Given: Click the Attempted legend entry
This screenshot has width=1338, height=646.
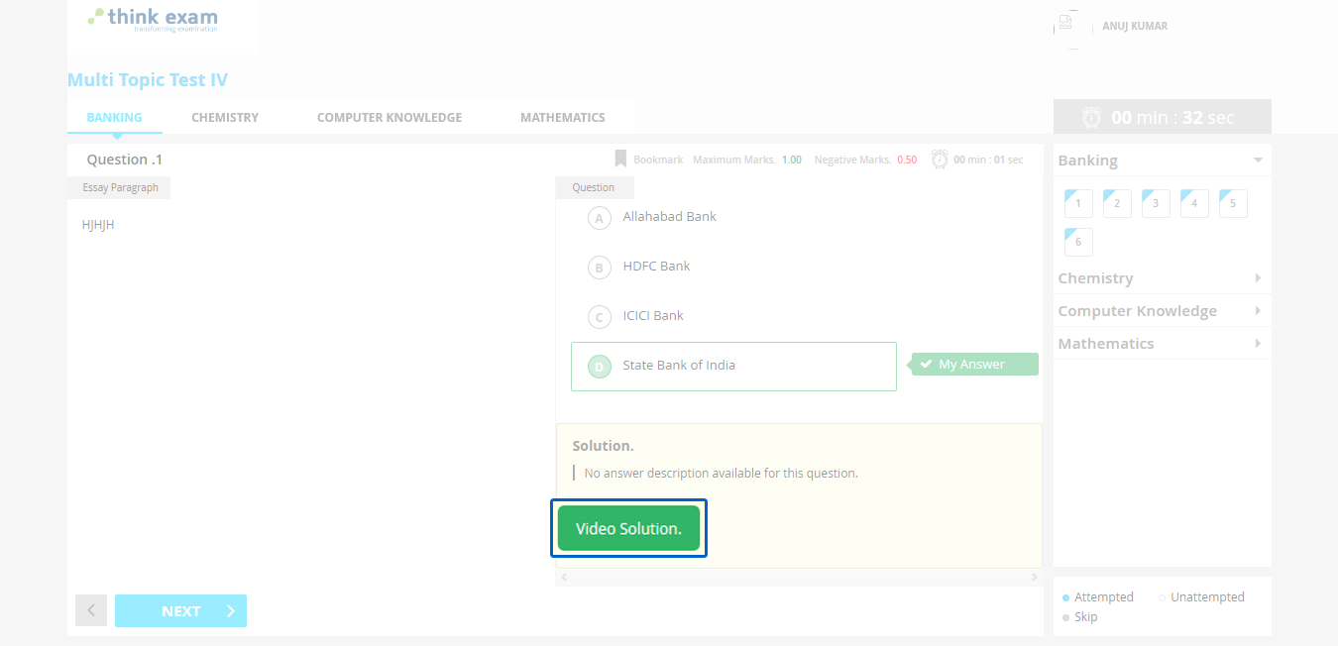Looking at the screenshot, I should [x=1098, y=597].
